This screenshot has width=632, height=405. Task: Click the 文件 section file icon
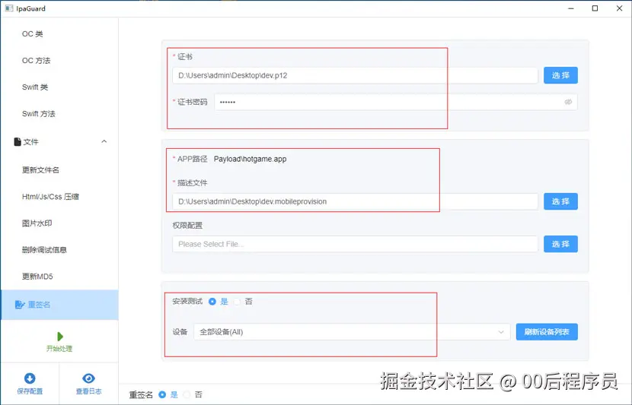(18, 141)
